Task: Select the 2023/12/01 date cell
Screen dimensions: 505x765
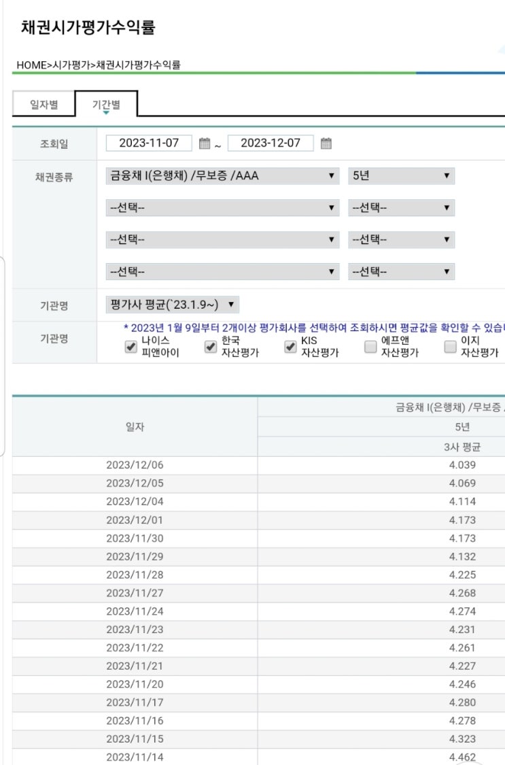Action: (x=135, y=520)
